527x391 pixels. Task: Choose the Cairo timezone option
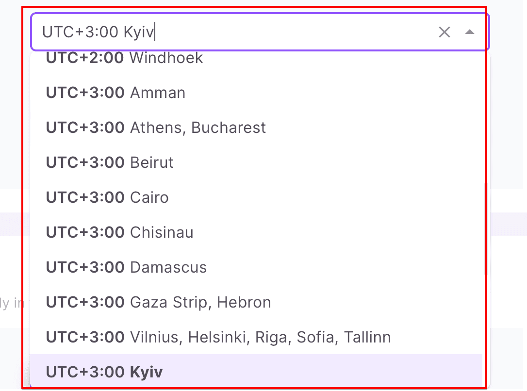point(107,197)
